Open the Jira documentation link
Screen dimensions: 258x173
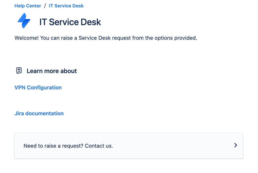39,113
